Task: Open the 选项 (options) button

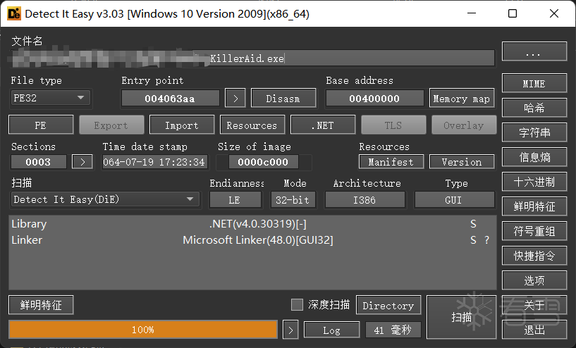Action: [534, 280]
